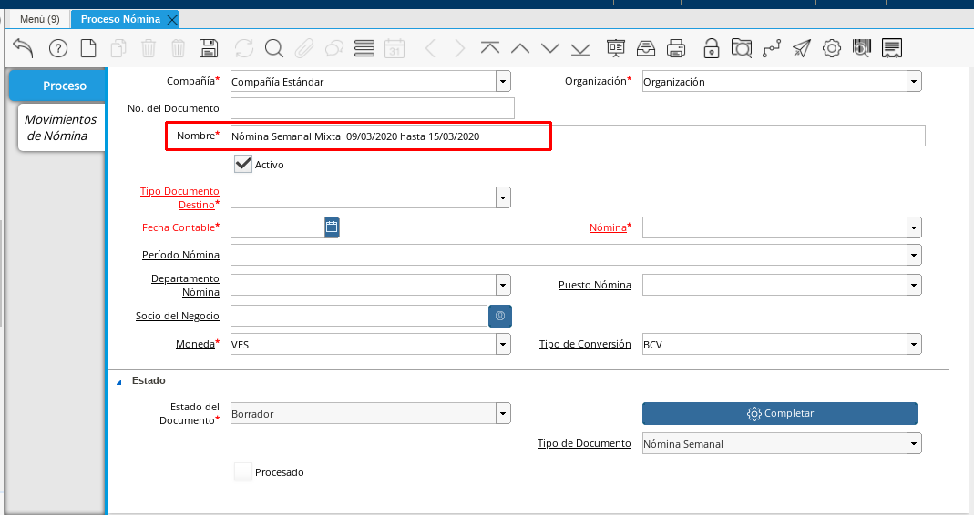Expand the Moneda dropdown showing VES
The width and height of the screenshot is (974, 515).
pos(503,344)
